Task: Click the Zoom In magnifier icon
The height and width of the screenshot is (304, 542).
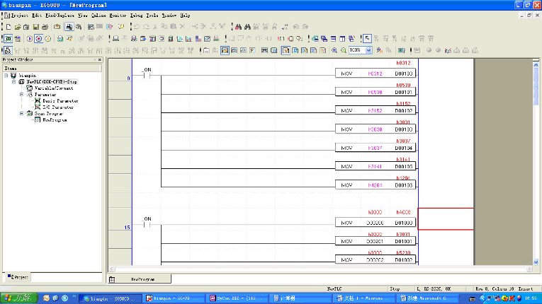Action: (334, 50)
